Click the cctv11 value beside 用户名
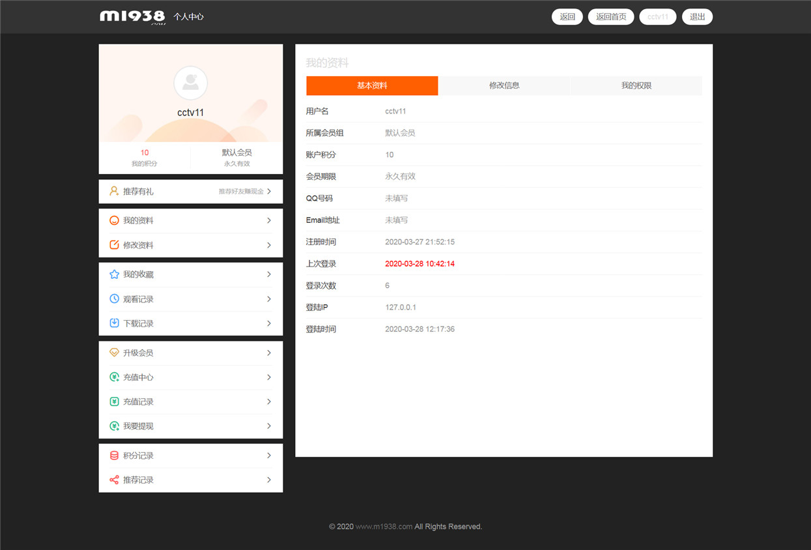The width and height of the screenshot is (811, 550). [x=395, y=111]
